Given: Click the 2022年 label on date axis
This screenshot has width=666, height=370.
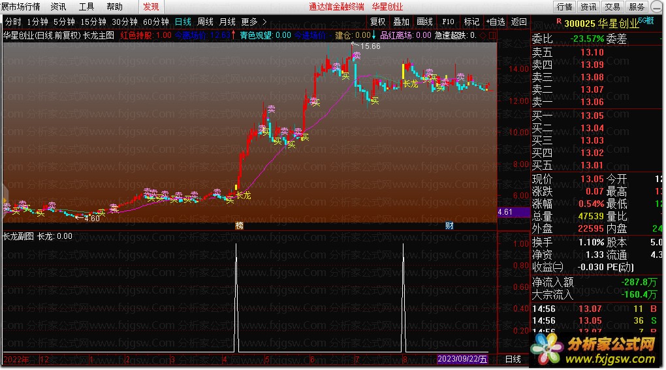Looking at the screenshot, I should [16, 360].
